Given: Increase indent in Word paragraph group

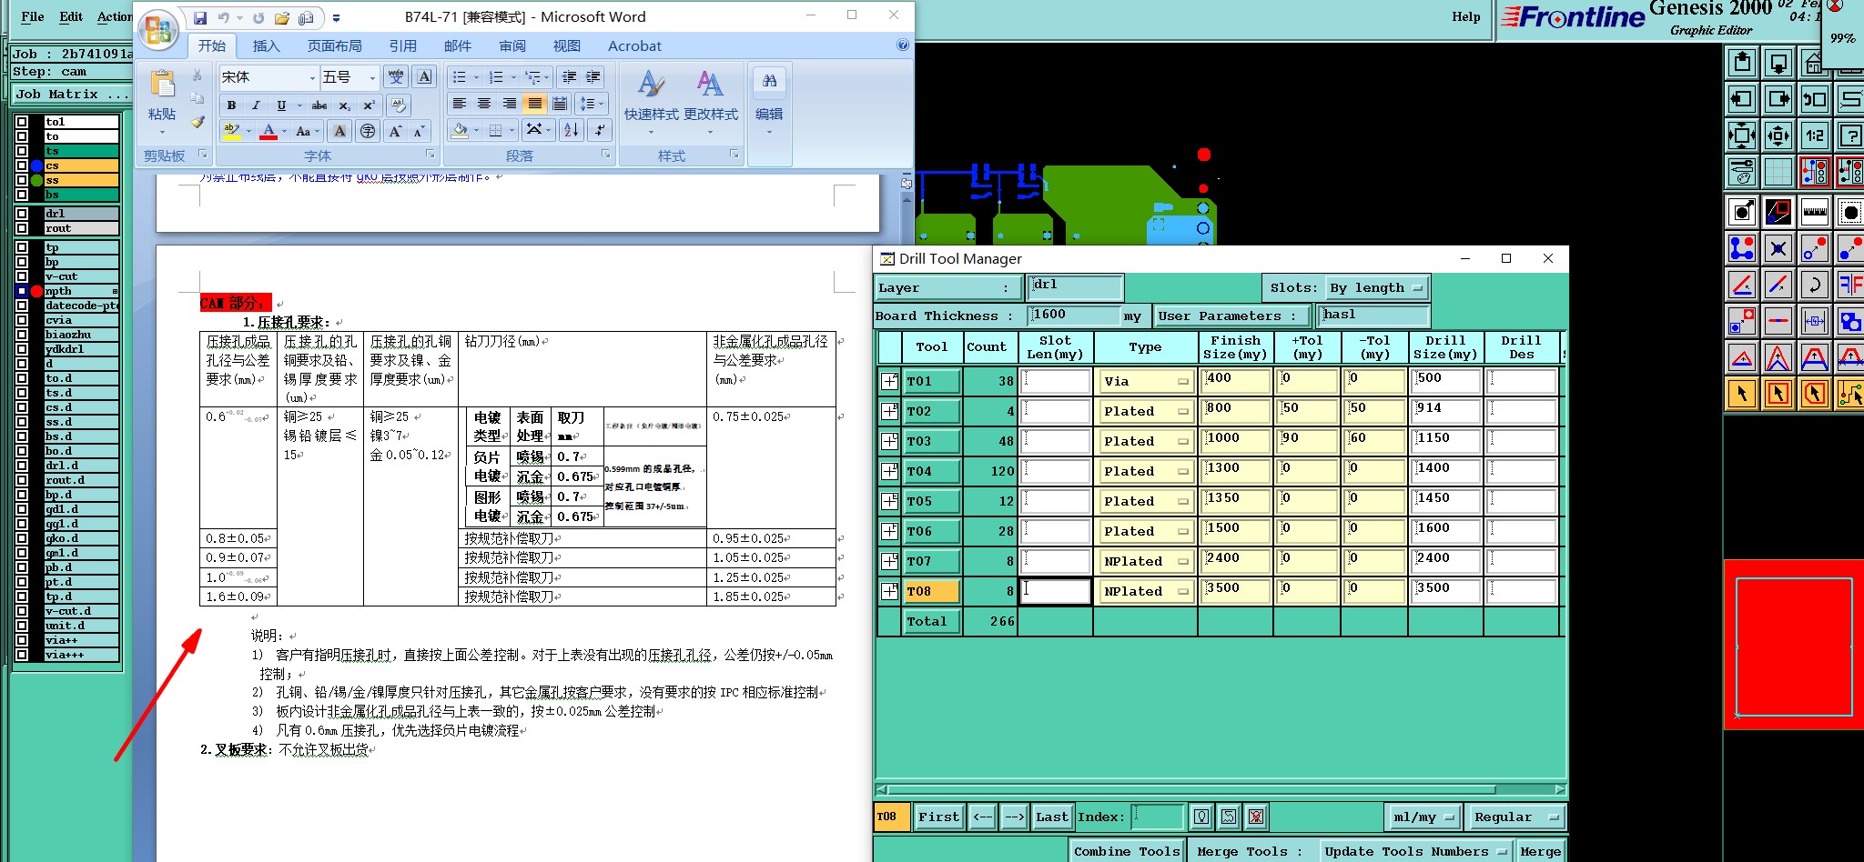Looking at the screenshot, I should [593, 77].
